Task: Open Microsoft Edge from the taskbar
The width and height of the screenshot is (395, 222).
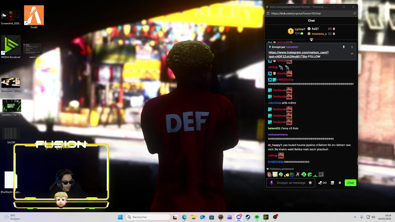Action: click(x=184, y=217)
